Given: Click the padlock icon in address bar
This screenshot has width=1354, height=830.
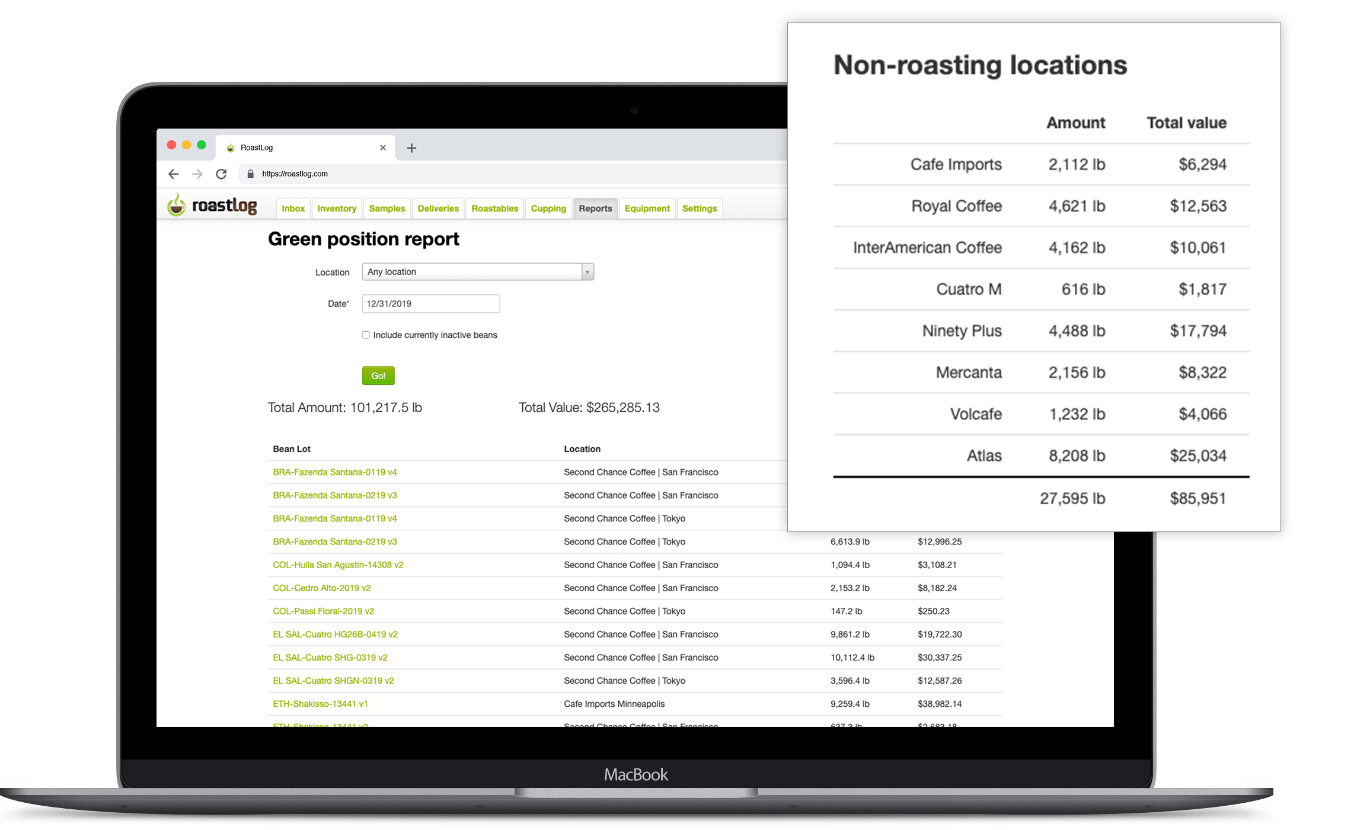Looking at the screenshot, I should (x=250, y=174).
